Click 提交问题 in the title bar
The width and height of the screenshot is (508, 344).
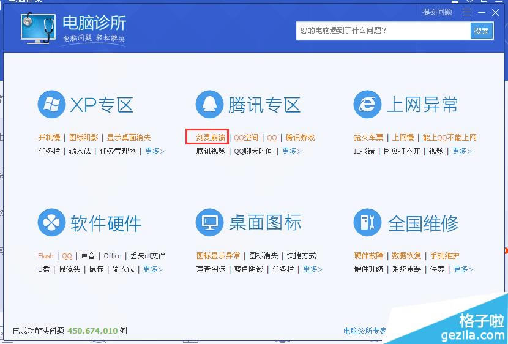click(437, 12)
